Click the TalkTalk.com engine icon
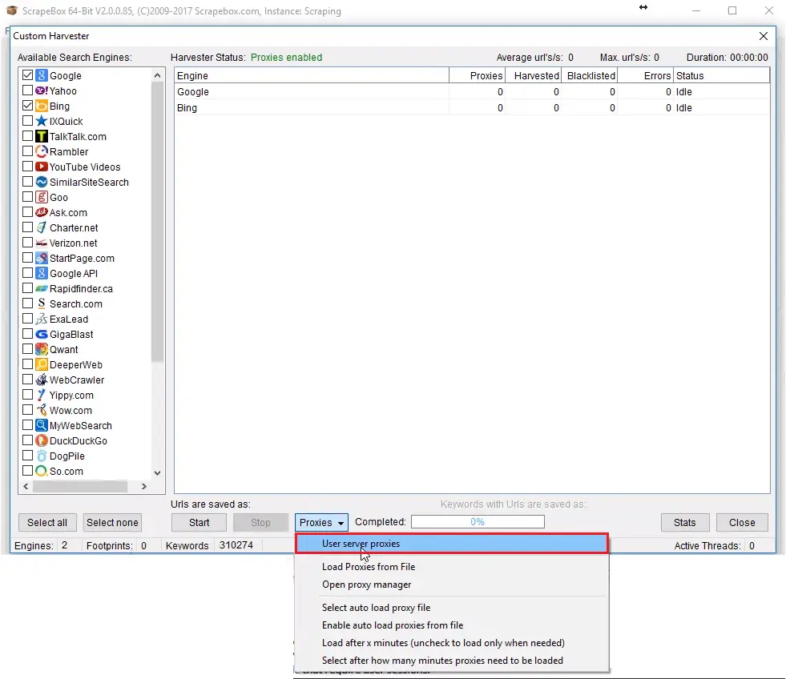The height and width of the screenshot is (679, 786). (x=42, y=136)
